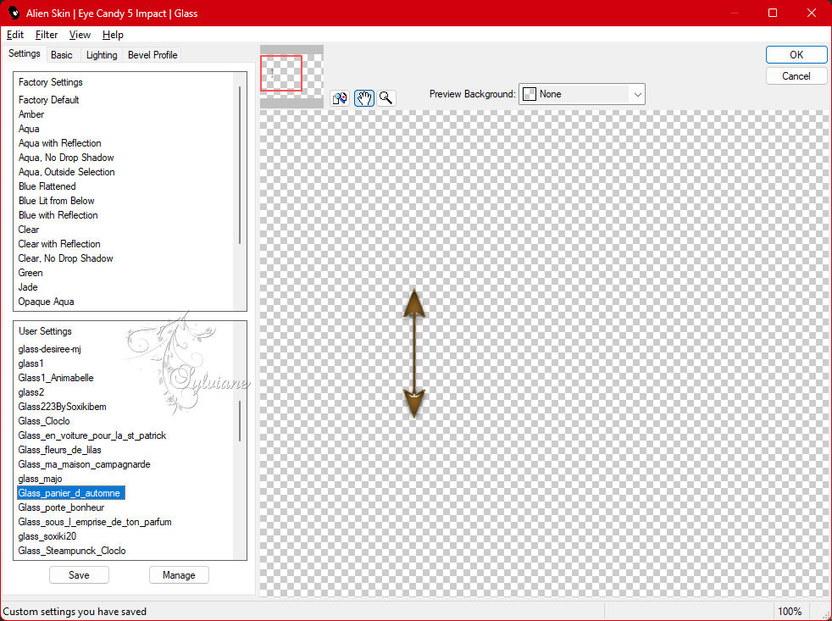Open the Help menu

tap(113, 35)
